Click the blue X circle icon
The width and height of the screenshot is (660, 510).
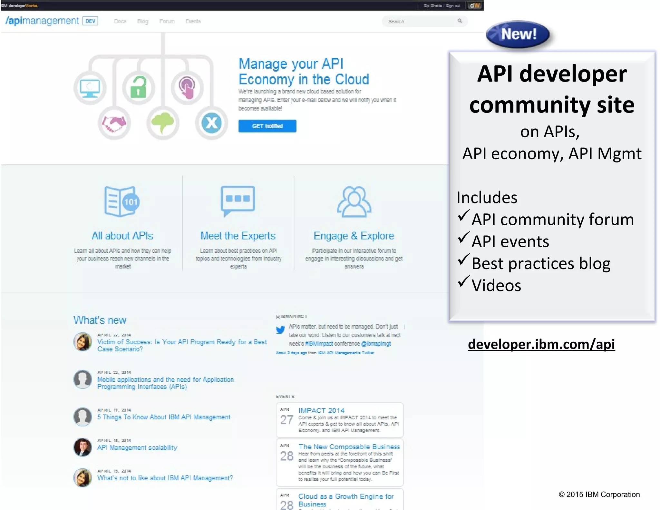(211, 123)
